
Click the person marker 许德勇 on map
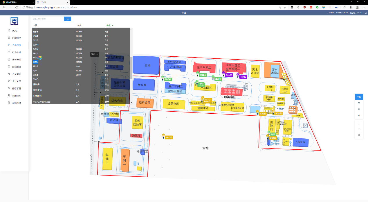pyautogui.click(x=262, y=114)
